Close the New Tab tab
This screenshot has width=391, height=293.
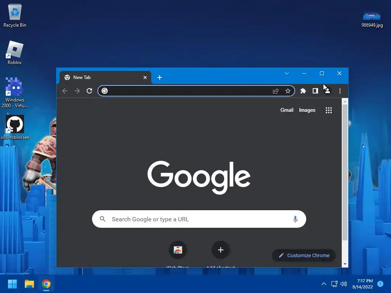145,77
